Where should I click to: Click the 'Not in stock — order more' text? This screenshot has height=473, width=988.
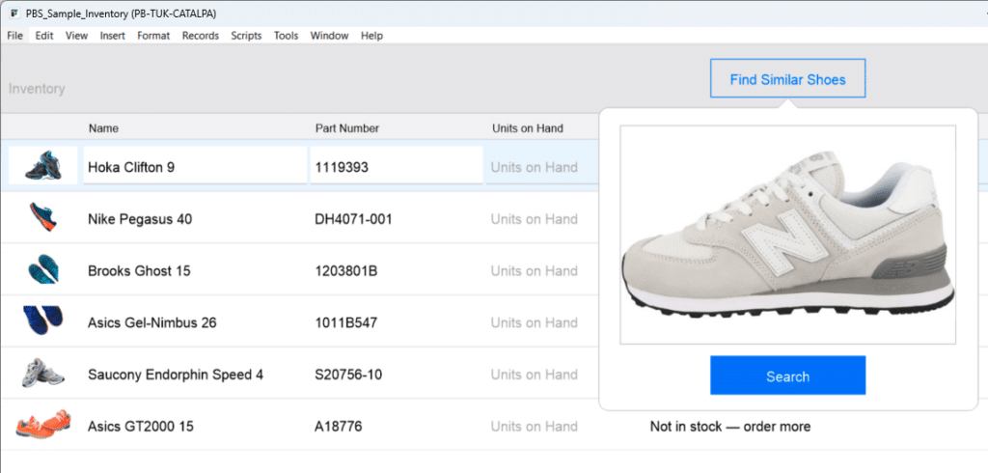730,427
